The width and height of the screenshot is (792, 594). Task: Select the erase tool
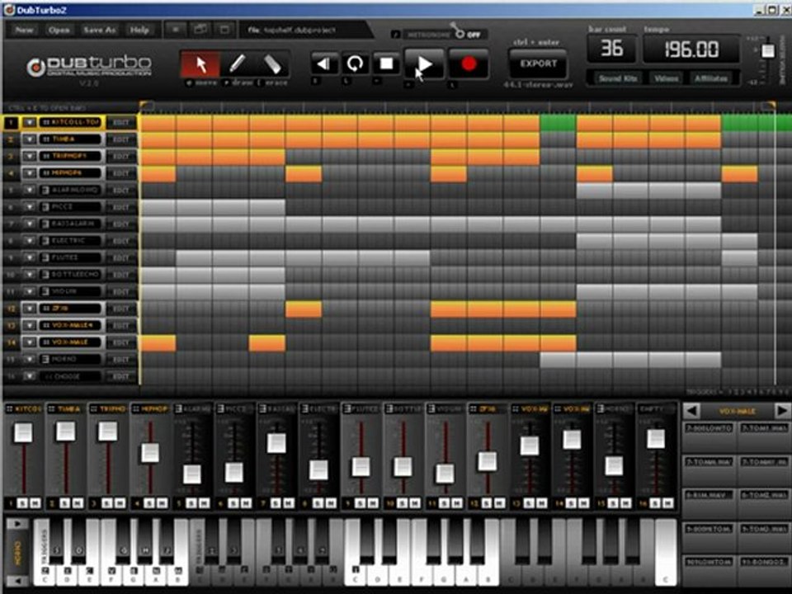(x=272, y=64)
